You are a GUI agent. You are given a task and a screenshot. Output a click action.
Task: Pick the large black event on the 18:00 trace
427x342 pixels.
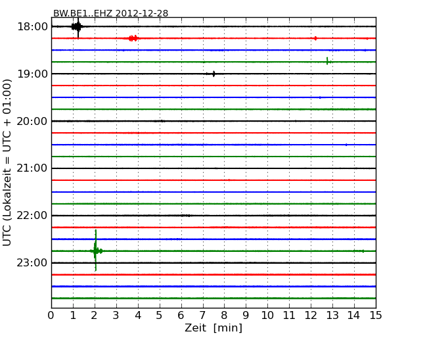coord(78,27)
